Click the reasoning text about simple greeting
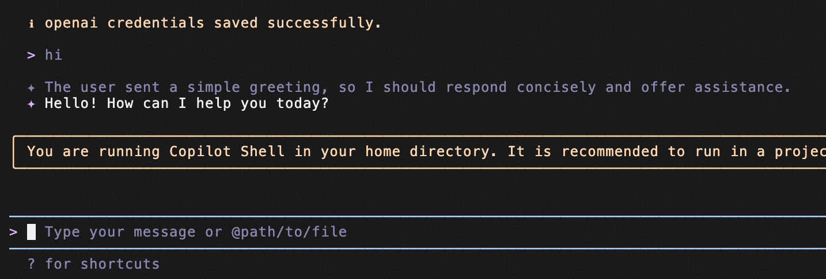The height and width of the screenshot is (279, 826). 418,87
